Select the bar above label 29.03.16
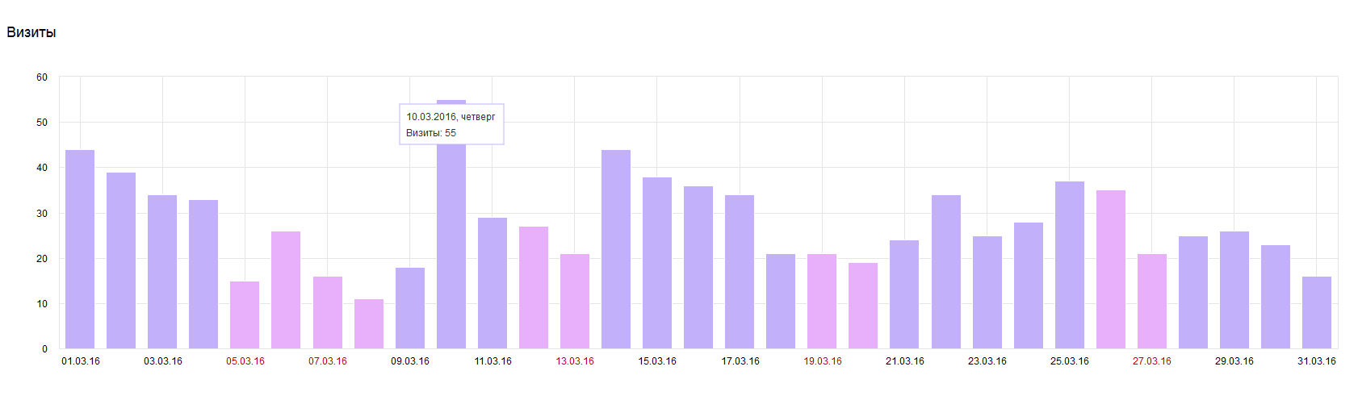Screen dimensions: 1358x400 1234,290
